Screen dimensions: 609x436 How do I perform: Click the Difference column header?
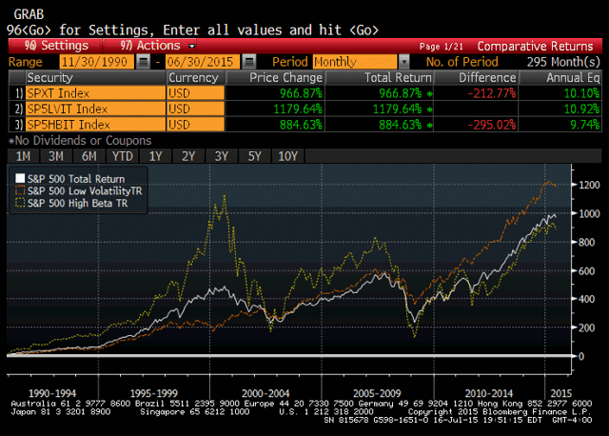point(476,78)
